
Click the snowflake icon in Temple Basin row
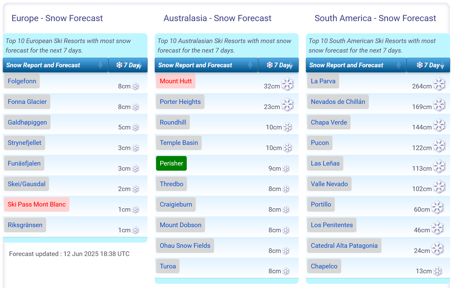pos(287,147)
